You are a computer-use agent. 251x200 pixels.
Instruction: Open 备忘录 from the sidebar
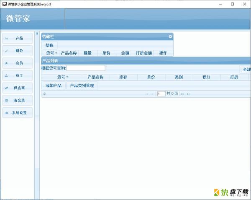[18, 100]
